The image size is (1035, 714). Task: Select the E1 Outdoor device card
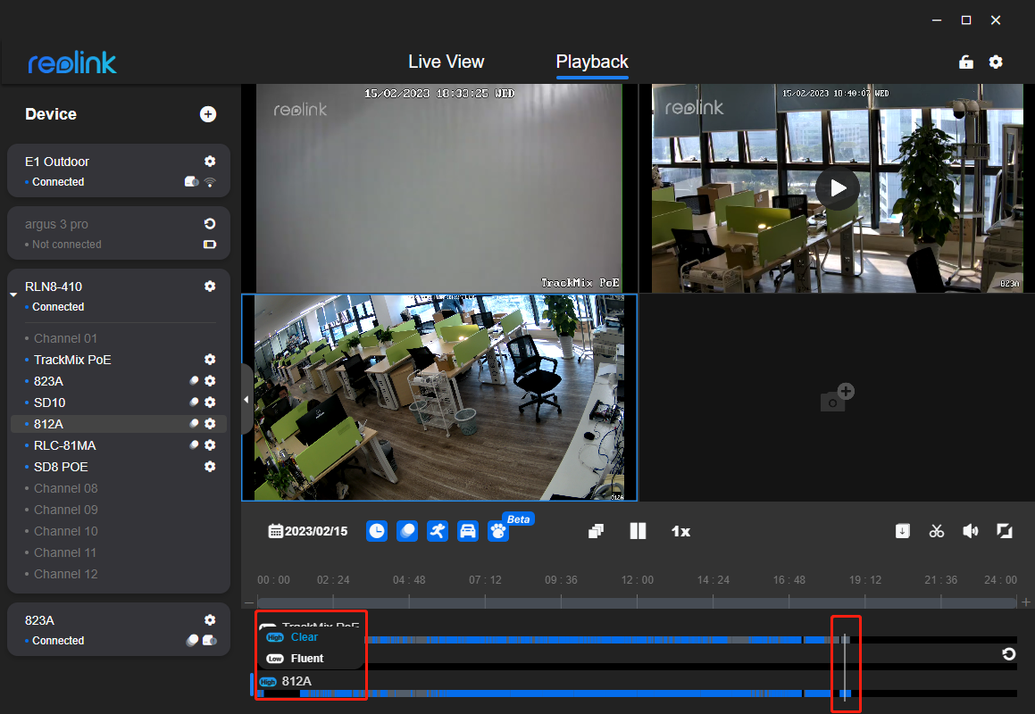coord(119,170)
